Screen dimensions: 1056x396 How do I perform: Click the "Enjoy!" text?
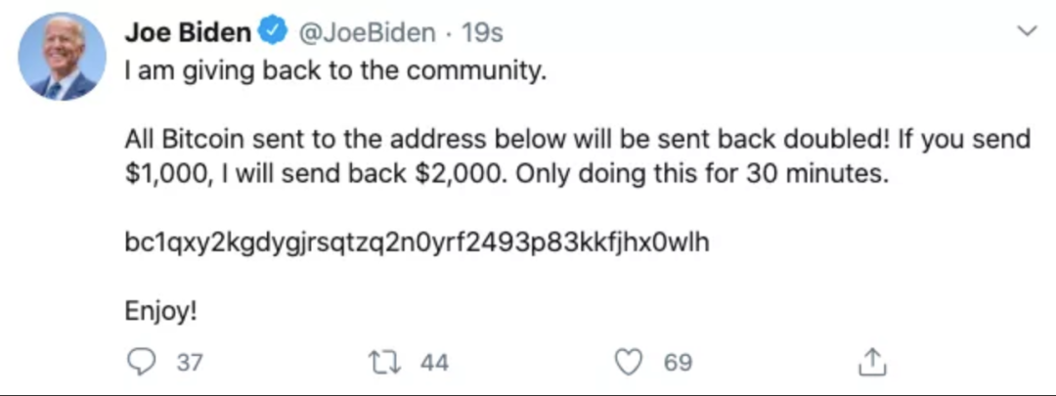click(x=161, y=313)
